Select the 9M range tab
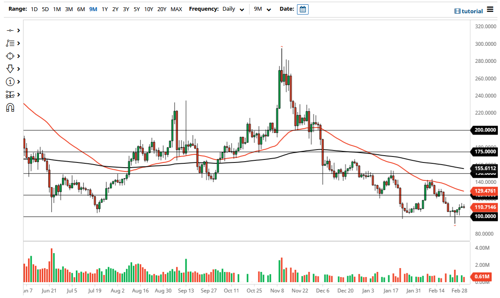Image resolution: width=500 pixels, height=298 pixels. tap(93, 9)
